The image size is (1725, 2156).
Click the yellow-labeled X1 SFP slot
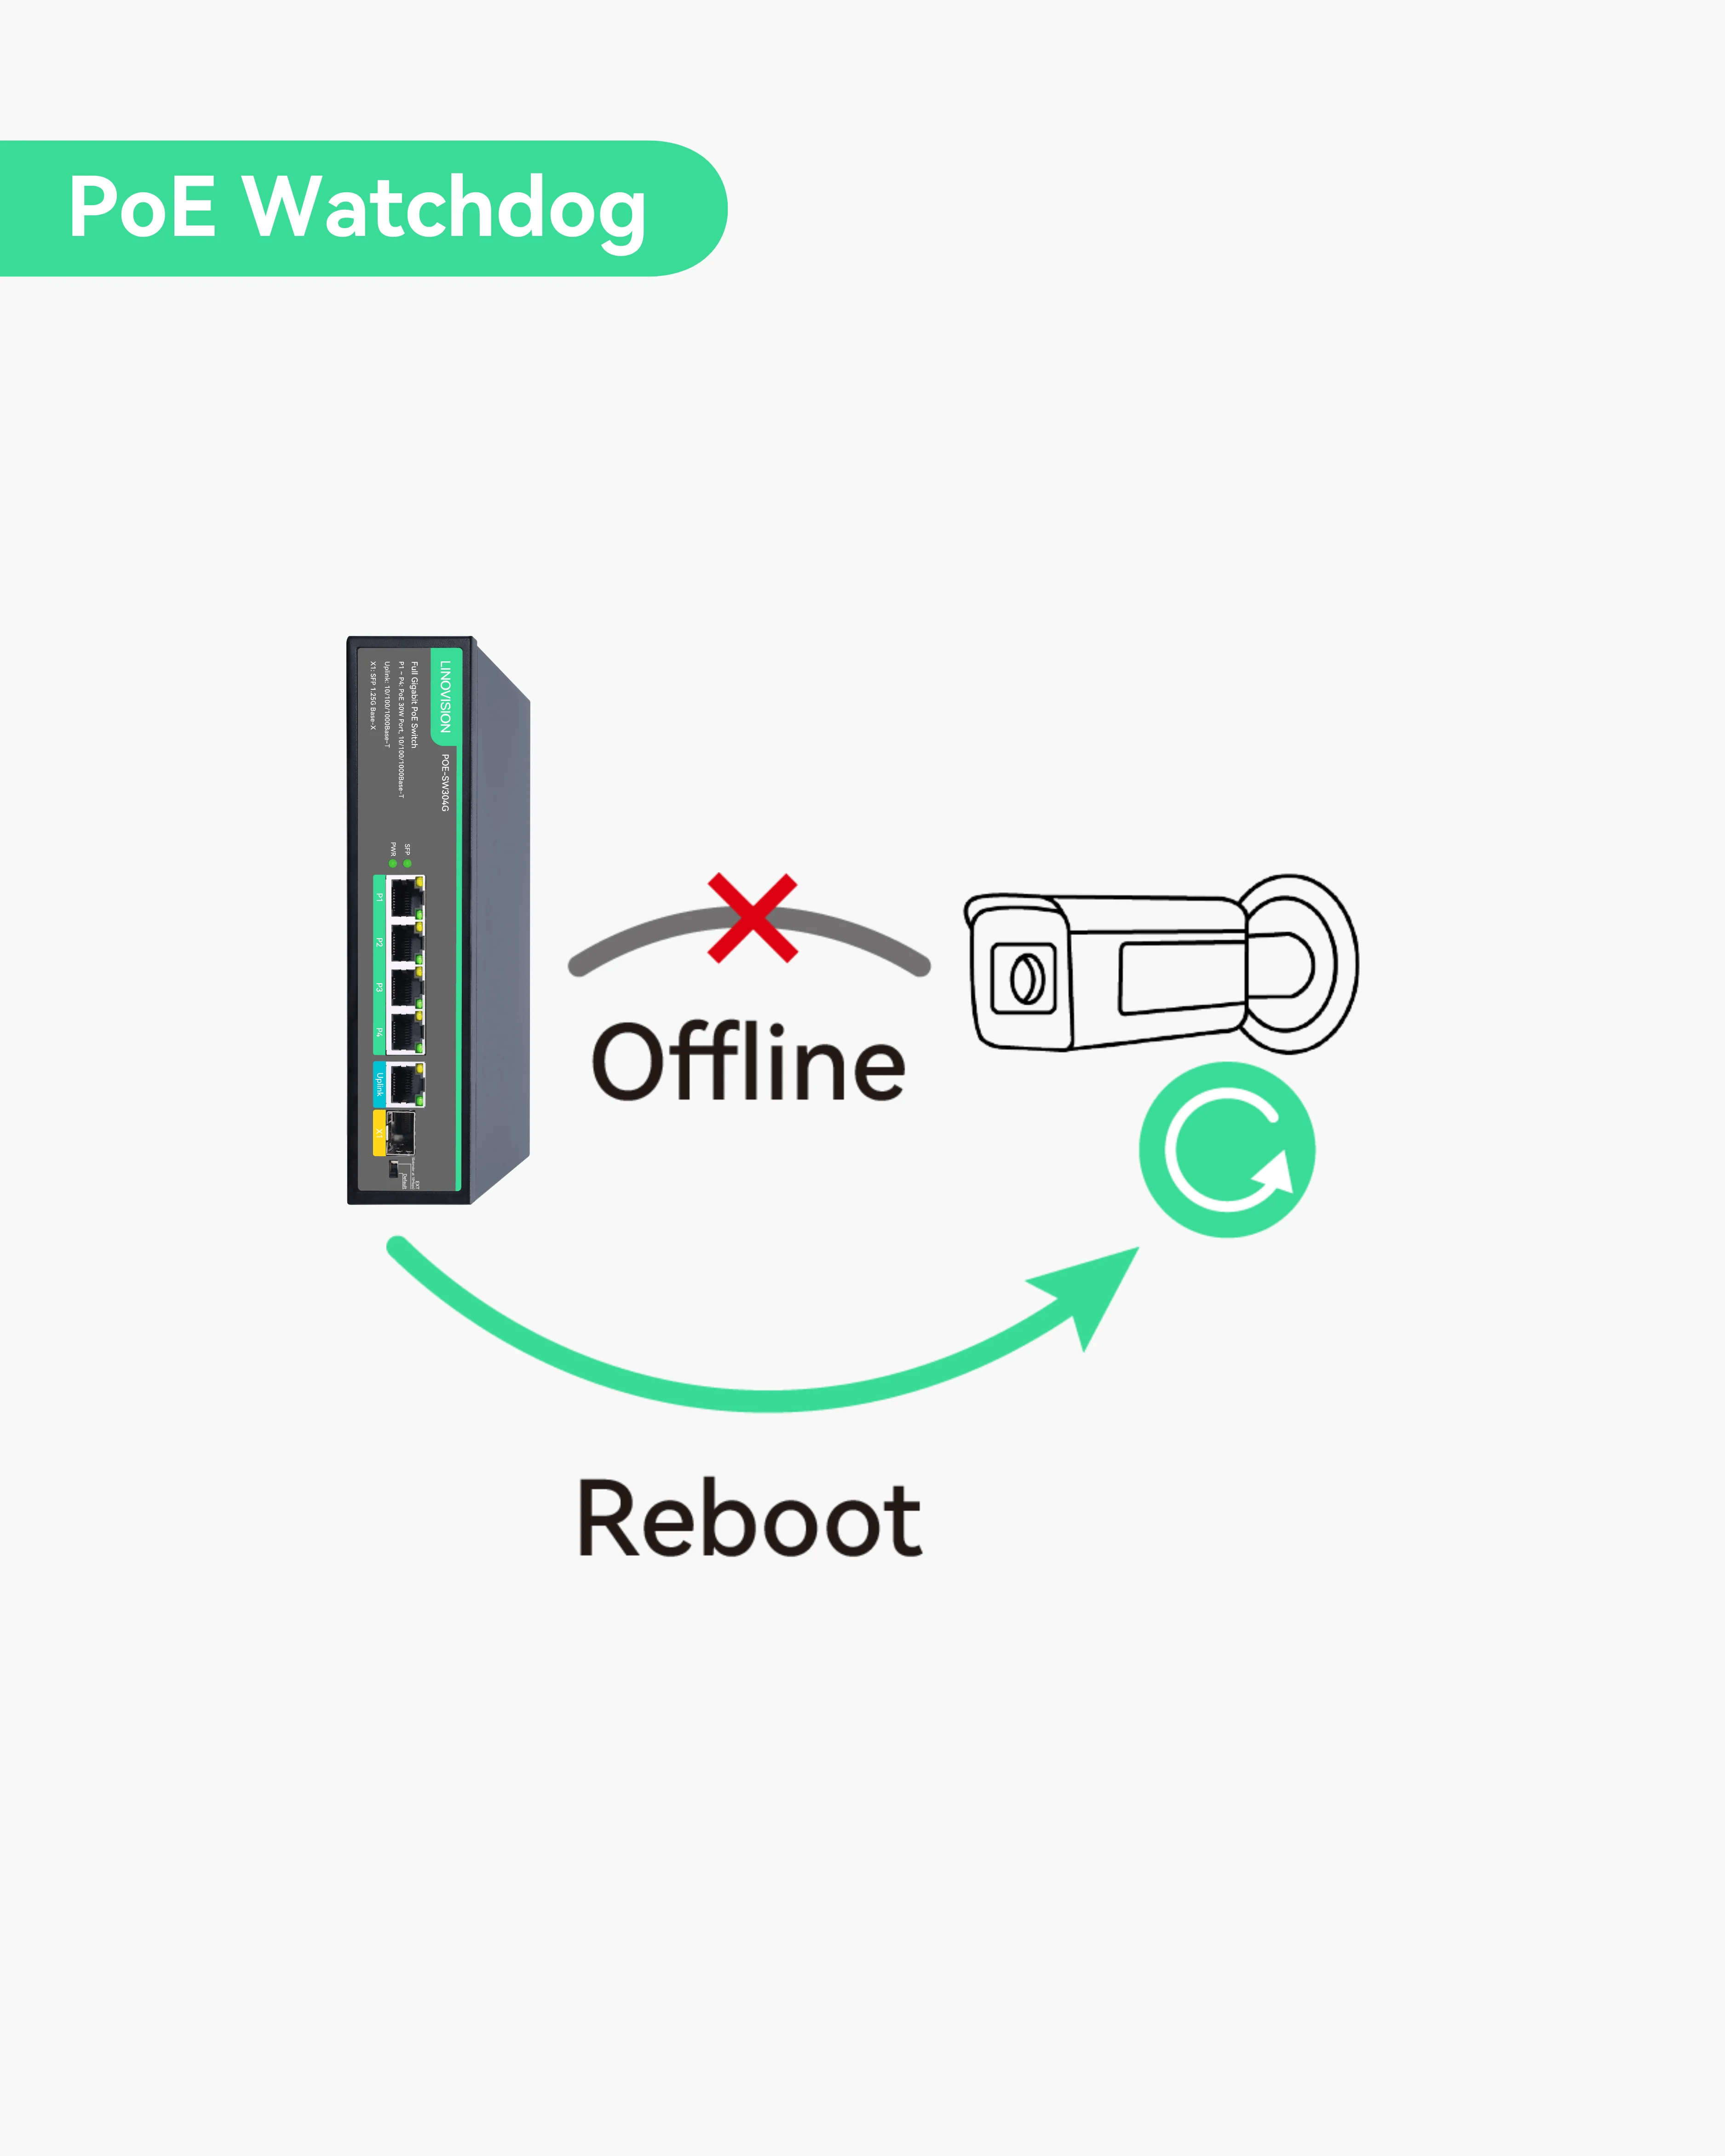point(400,1133)
